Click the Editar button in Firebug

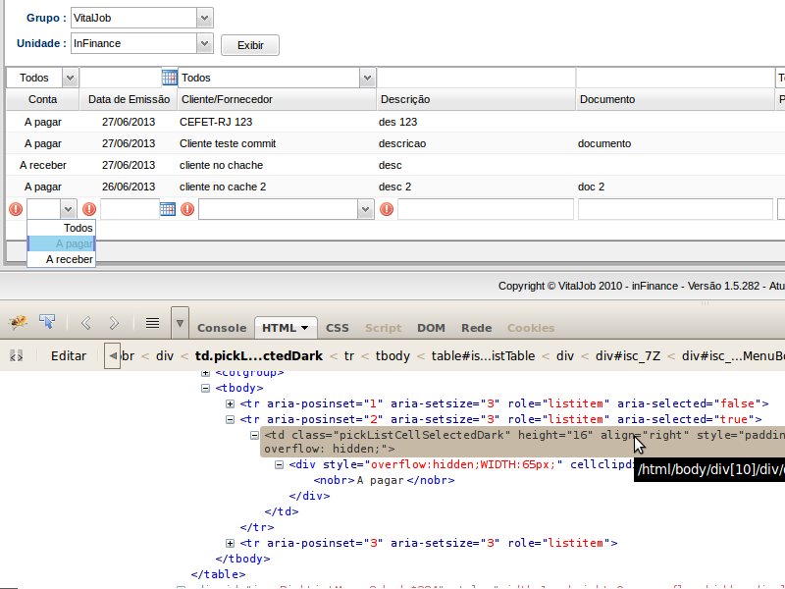pos(69,355)
